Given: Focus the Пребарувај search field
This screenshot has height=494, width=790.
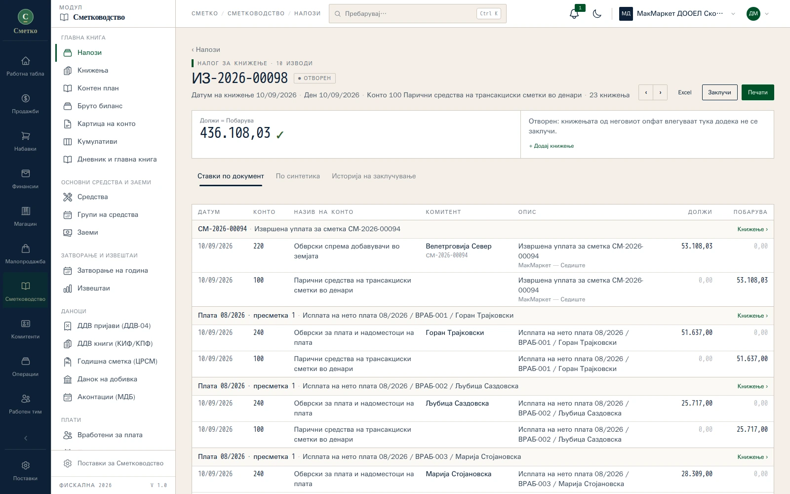Looking at the screenshot, I should [418, 14].
